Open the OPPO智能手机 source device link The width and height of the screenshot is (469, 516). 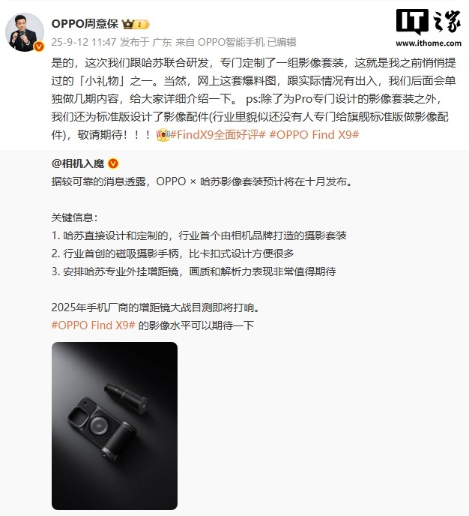coord(231,42)
